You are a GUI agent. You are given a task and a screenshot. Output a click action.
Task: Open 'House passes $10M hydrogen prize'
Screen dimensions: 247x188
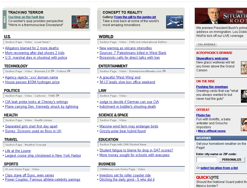pos(32,82)
